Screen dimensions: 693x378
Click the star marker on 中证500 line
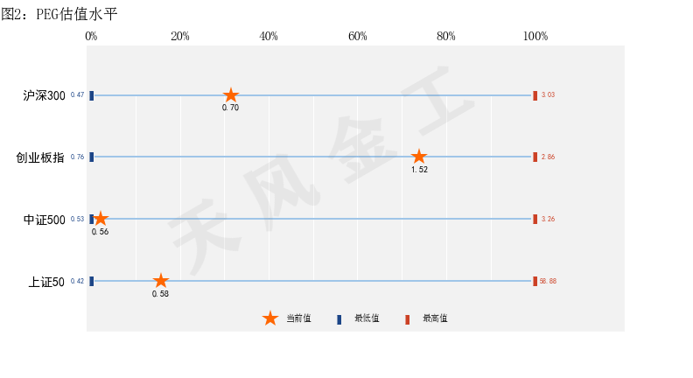pos(101,219)
